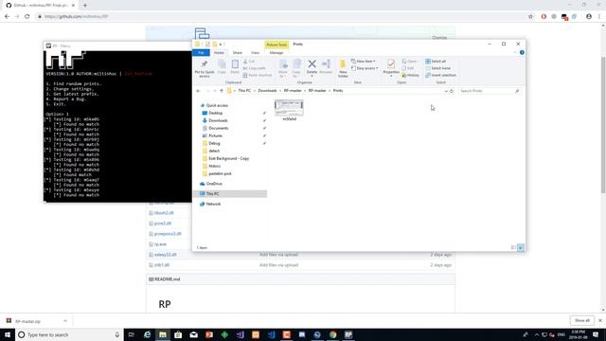
Task: Open the README.md header on GitHub
Action: (x=167, y=279)
